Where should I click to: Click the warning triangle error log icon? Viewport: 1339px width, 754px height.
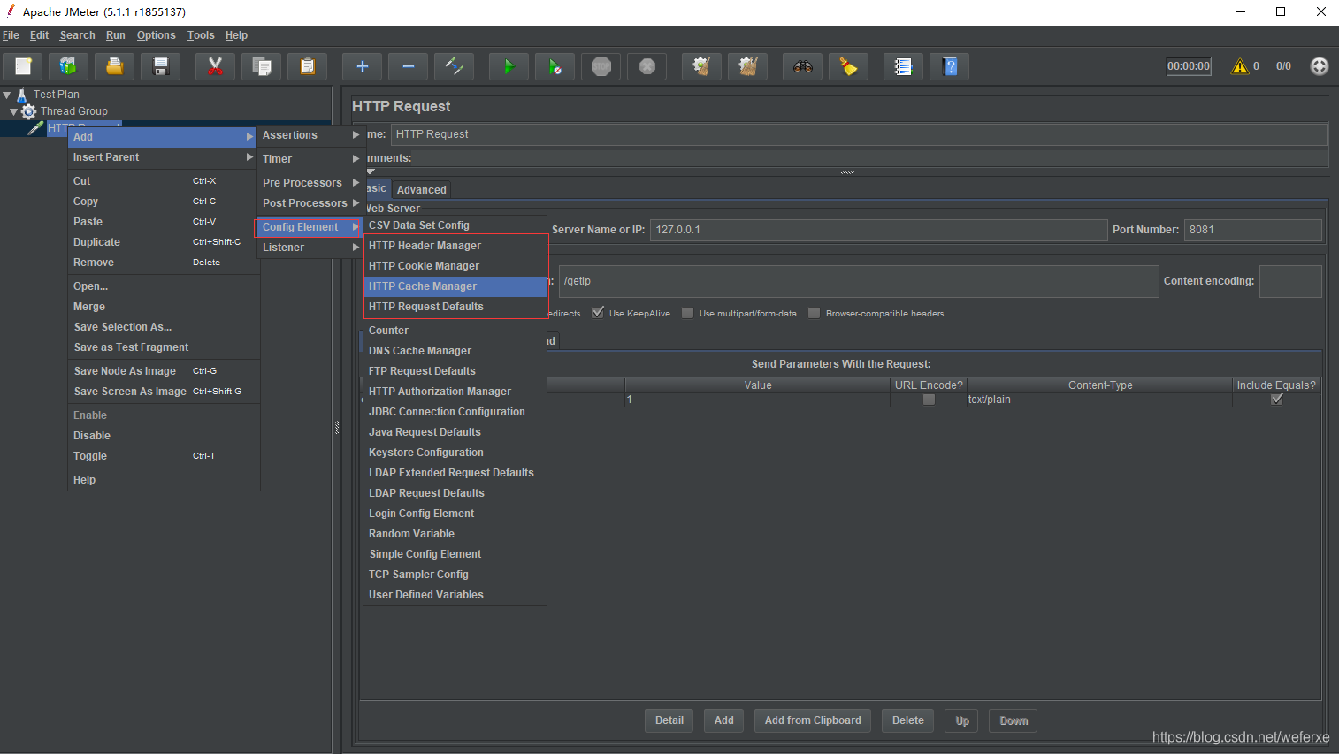point(1240,66)
